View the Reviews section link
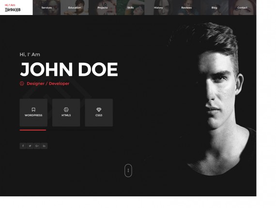 pos(186,8)
